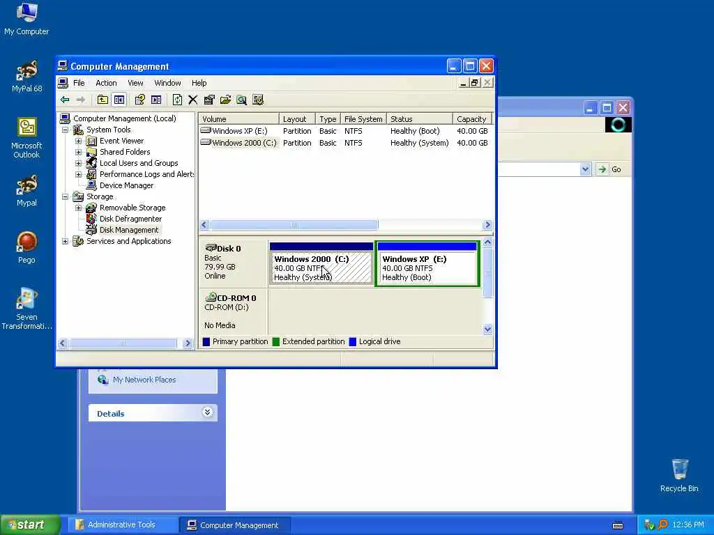The width and height of the screenshot is (714, 535).
Task: Click the Refresh toolbar icon
Action: pyautogui.click(x=177, y=100)
